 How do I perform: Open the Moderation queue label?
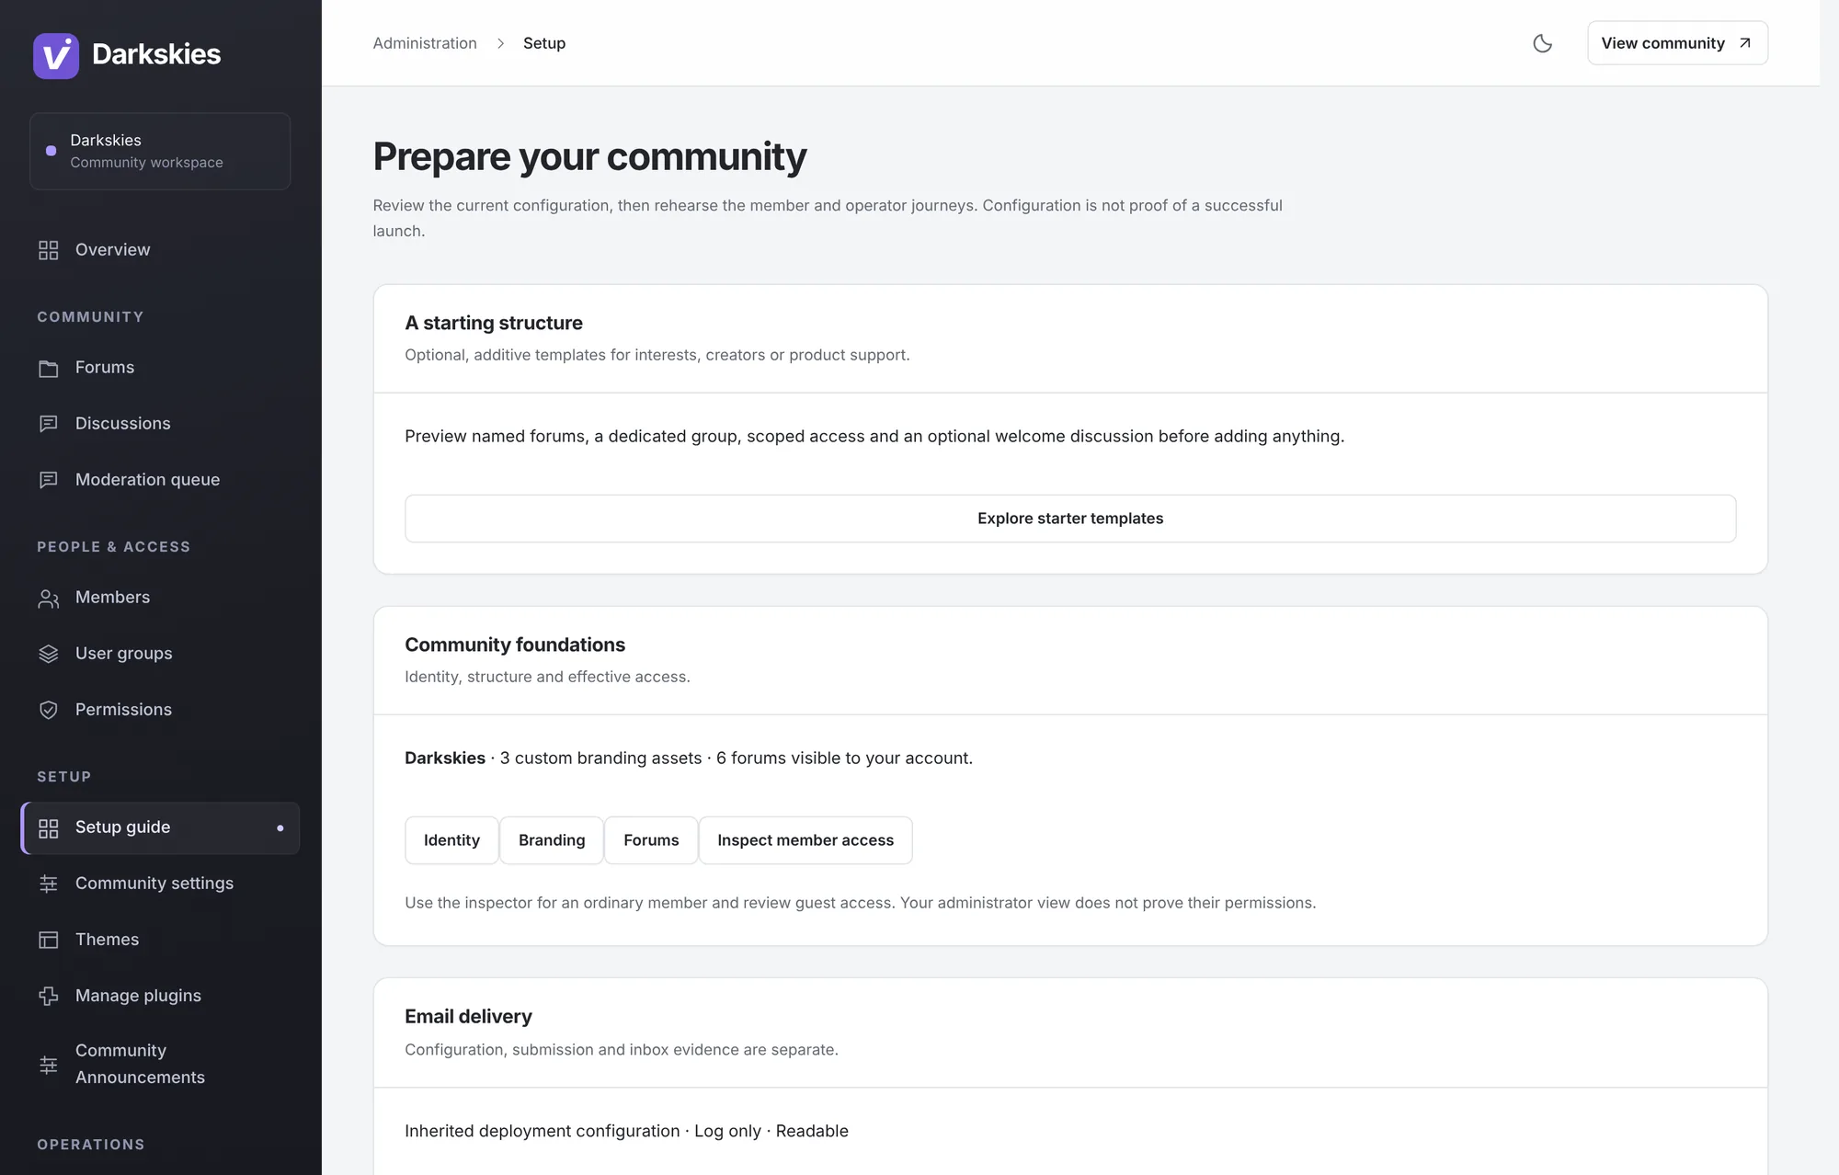pos(147,480)
